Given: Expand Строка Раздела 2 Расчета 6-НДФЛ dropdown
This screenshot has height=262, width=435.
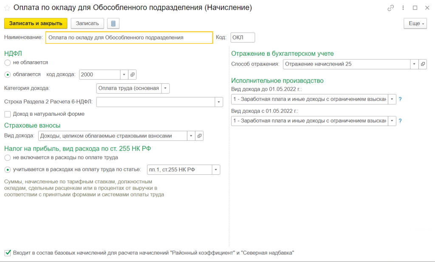Looking at the screenshot, I should tap(219, 102).
